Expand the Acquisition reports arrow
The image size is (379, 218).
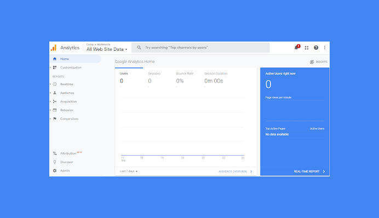(x=50, y=102)
